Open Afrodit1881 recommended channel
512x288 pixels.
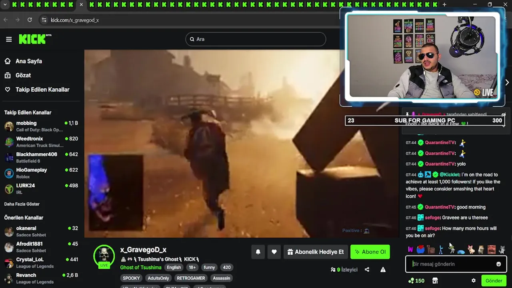[x=41, y=247]
